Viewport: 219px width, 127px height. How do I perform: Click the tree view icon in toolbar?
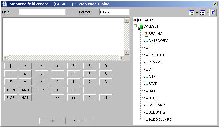(191, 13)
